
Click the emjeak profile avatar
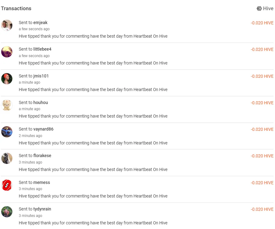[7, 25]
